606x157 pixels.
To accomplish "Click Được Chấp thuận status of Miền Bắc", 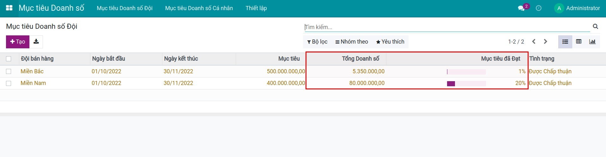I will pos(550,71).
